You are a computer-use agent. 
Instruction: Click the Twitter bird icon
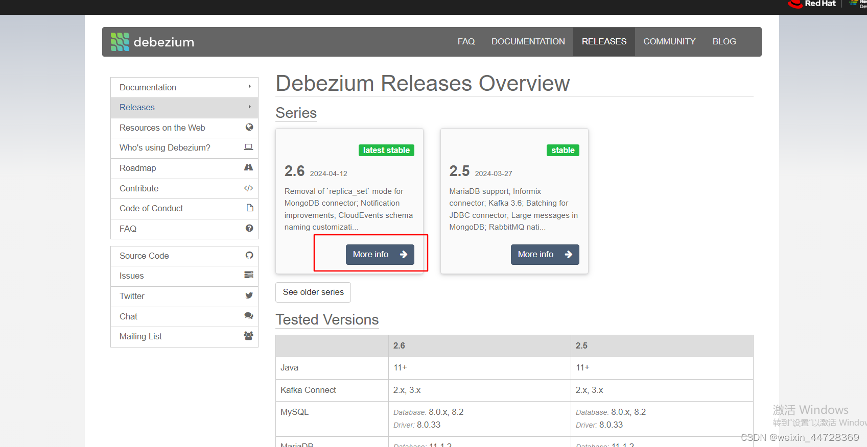(x=249, y=295)
